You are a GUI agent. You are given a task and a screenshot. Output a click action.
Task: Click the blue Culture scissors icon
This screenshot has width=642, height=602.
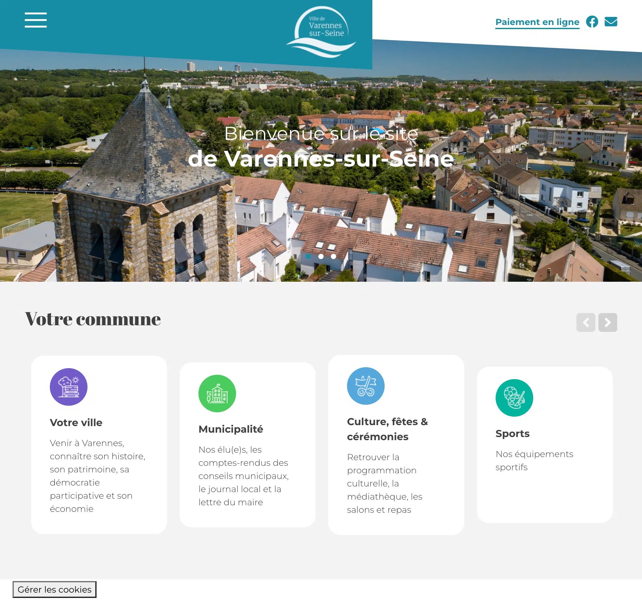coord(366,386)
